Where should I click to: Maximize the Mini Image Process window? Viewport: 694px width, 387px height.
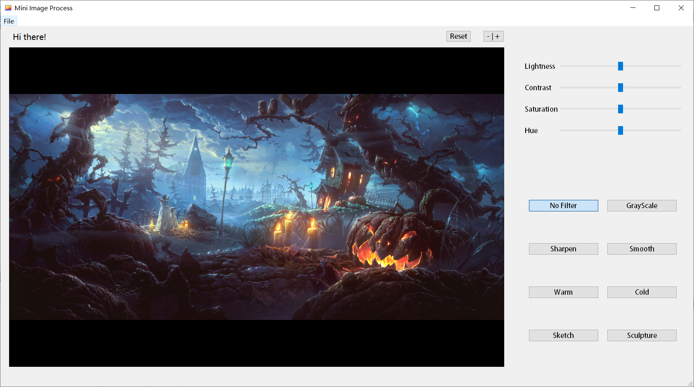click(657, 8)
